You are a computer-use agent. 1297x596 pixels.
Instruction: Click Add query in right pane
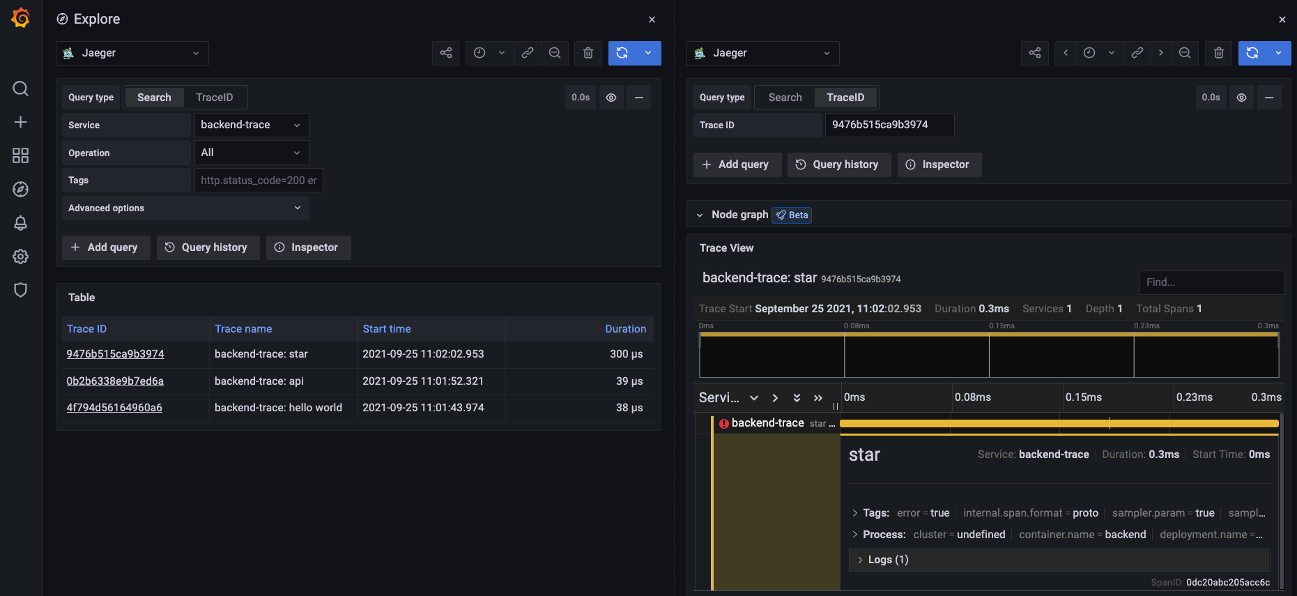737,165
